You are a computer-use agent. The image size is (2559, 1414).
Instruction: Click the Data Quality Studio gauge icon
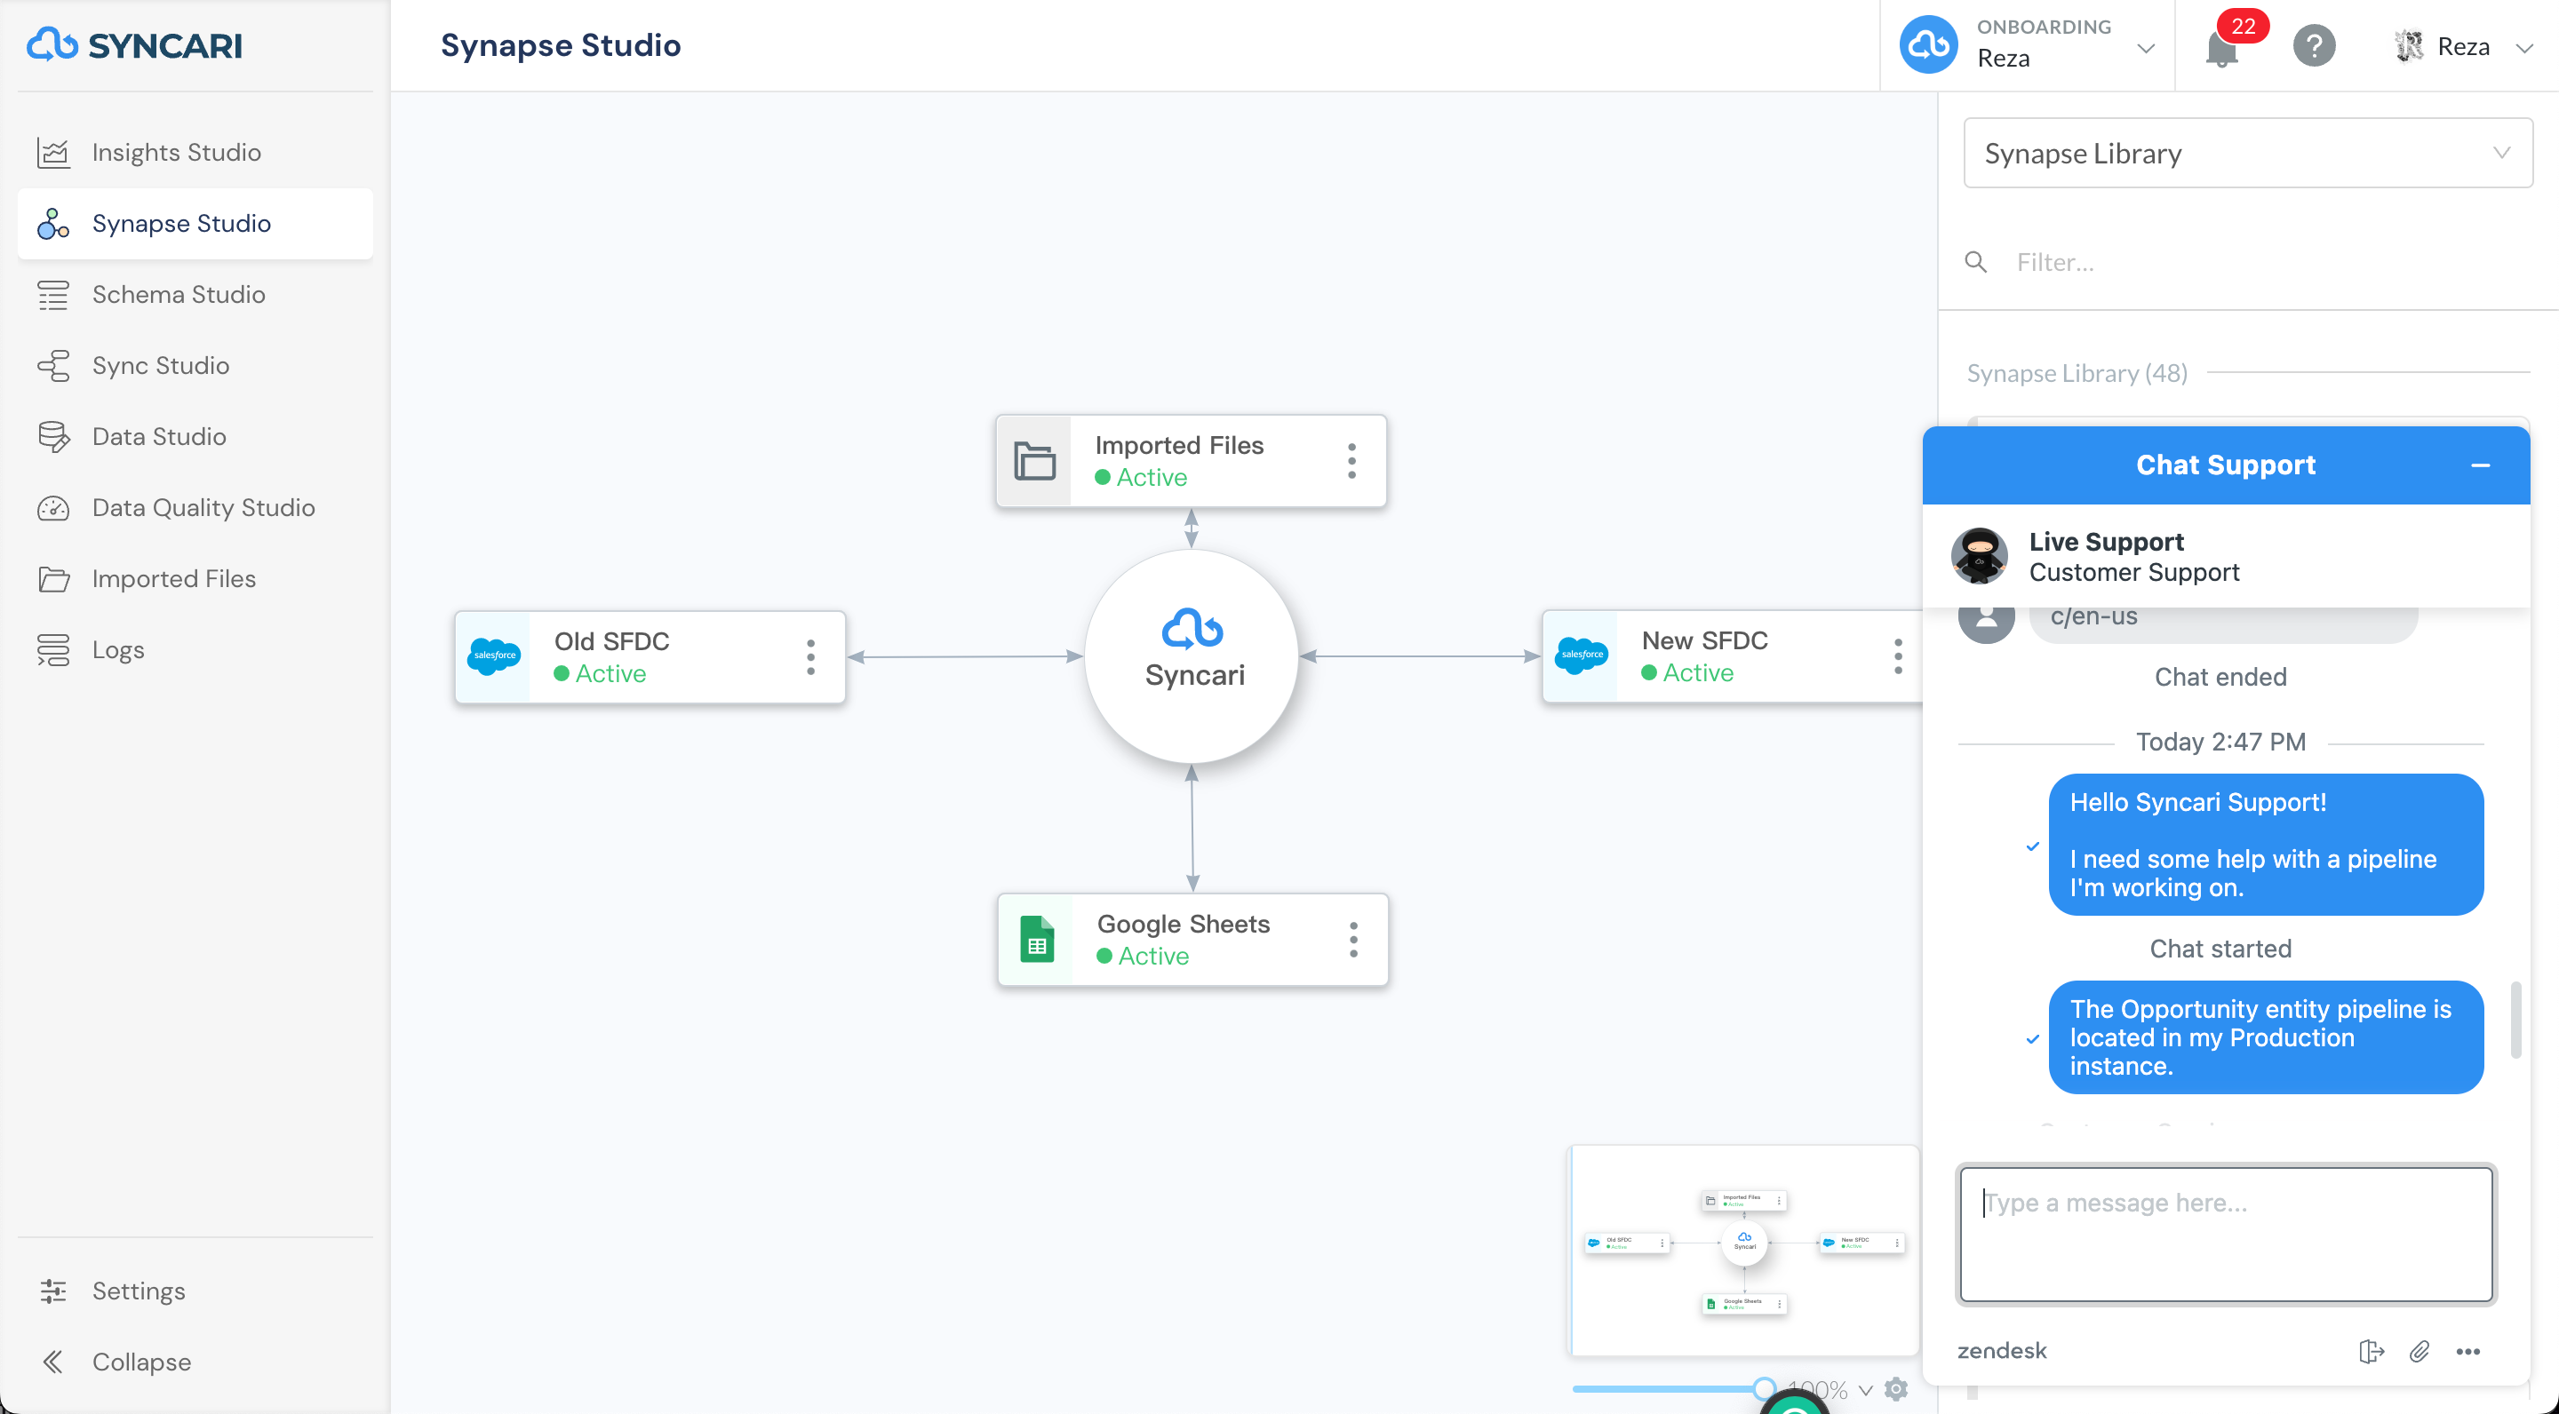click(x=52, y=507)
